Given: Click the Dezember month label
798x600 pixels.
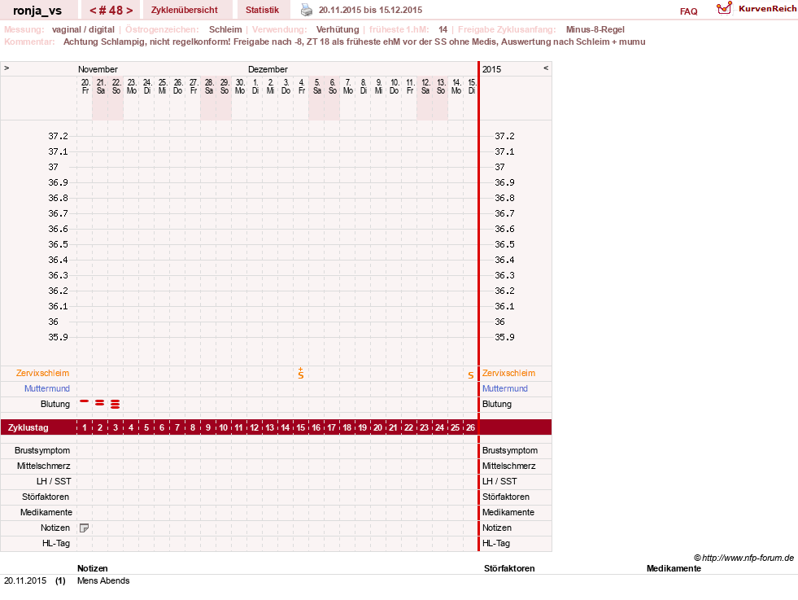Looking at the screenshot, I should [x=268, y=69].
